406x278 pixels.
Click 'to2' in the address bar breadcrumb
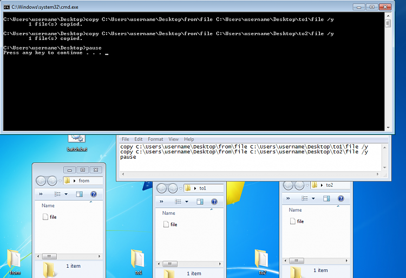point(329,185)
